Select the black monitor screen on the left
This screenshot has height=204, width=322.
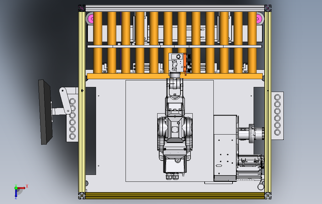(x=45, y=112)
